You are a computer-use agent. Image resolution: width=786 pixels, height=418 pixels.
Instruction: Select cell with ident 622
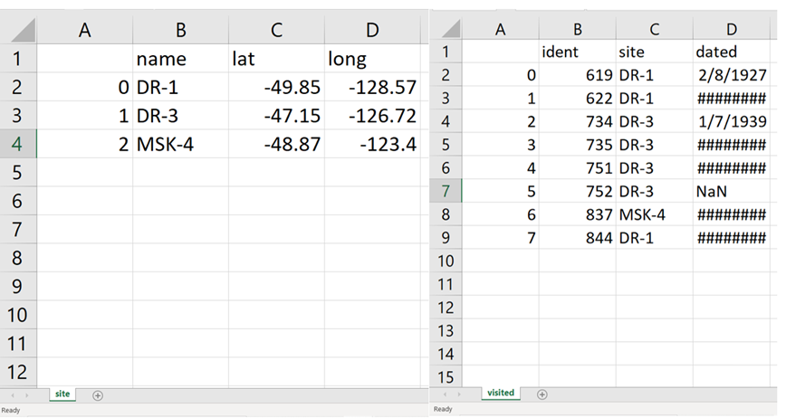pyautogui.click(x=578, y=98)
